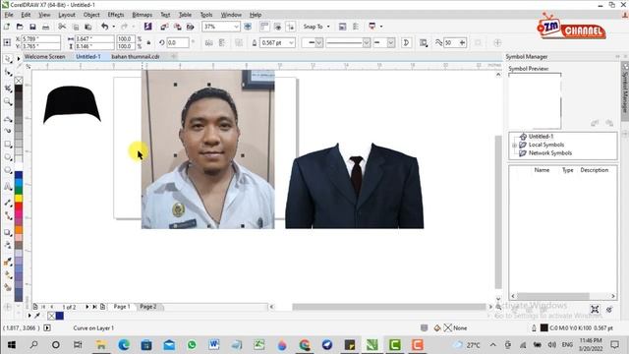Toggle full-screen preview icon
The image size is (629, 354).
(x=248, y=27)
